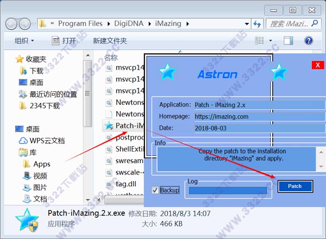Screen dimensions: 326x239
Task: Select 2345下载 folder
Action: click(x=39, y=106)
